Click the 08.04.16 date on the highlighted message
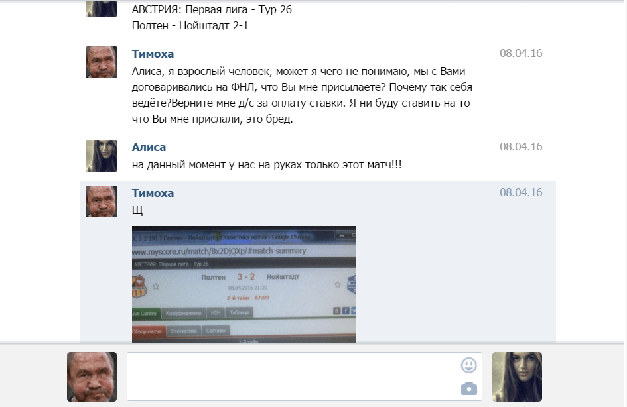Viewport: 627px width, 407px height. 521,192
